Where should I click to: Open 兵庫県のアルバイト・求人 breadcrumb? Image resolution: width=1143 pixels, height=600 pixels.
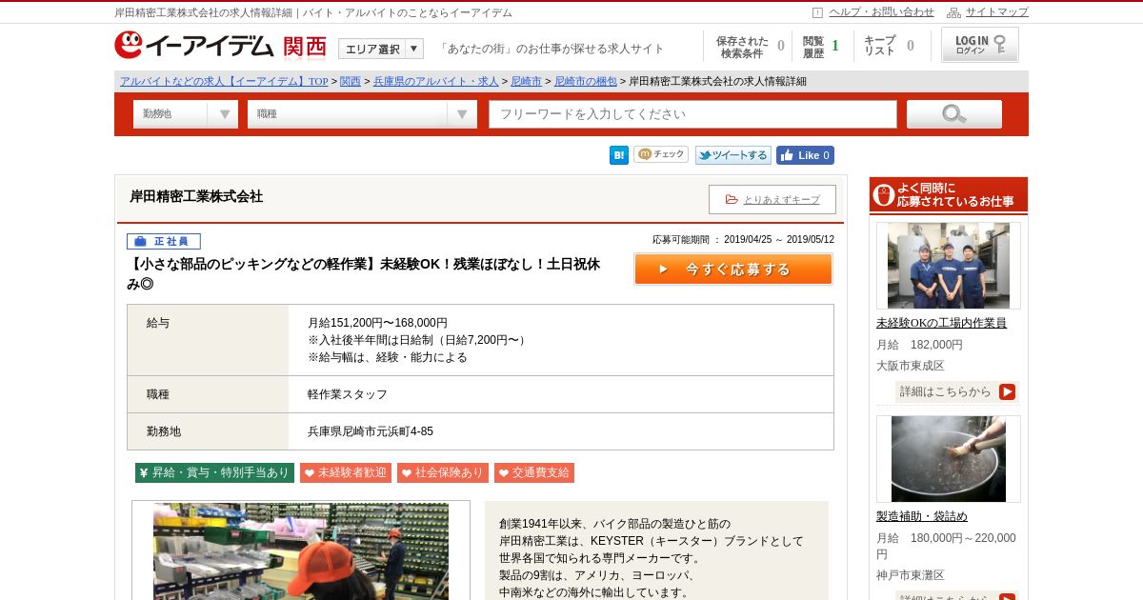click(436, 82)
